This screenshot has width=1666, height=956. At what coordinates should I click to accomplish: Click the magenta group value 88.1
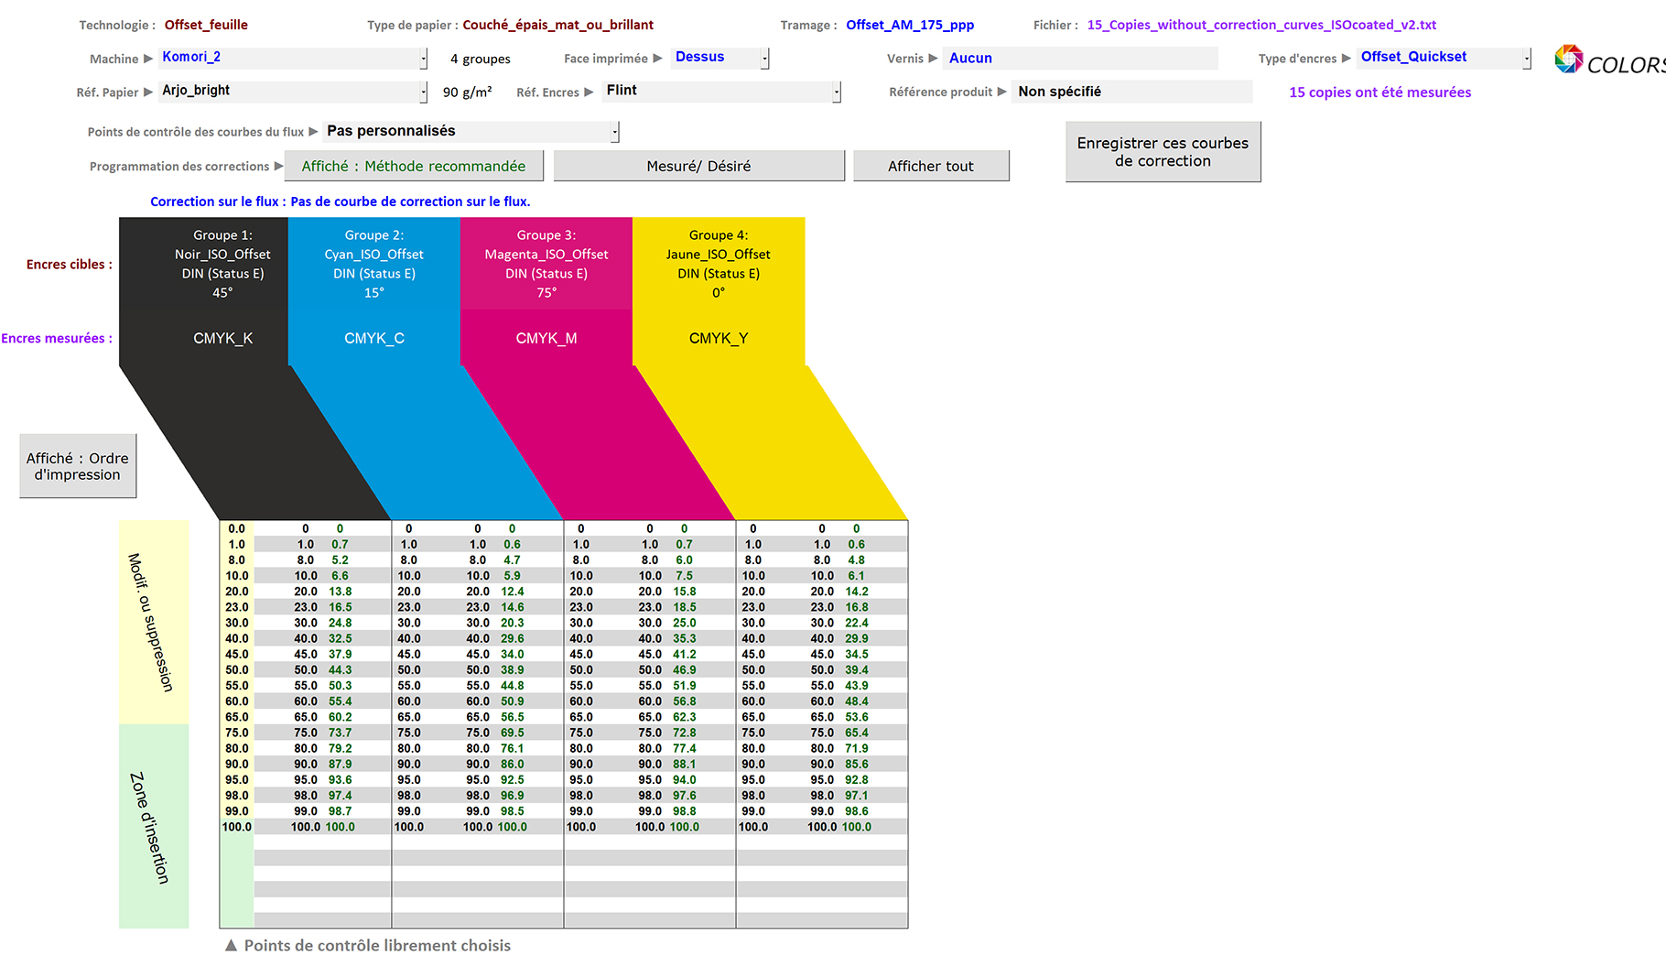click(x=685, y=765)
